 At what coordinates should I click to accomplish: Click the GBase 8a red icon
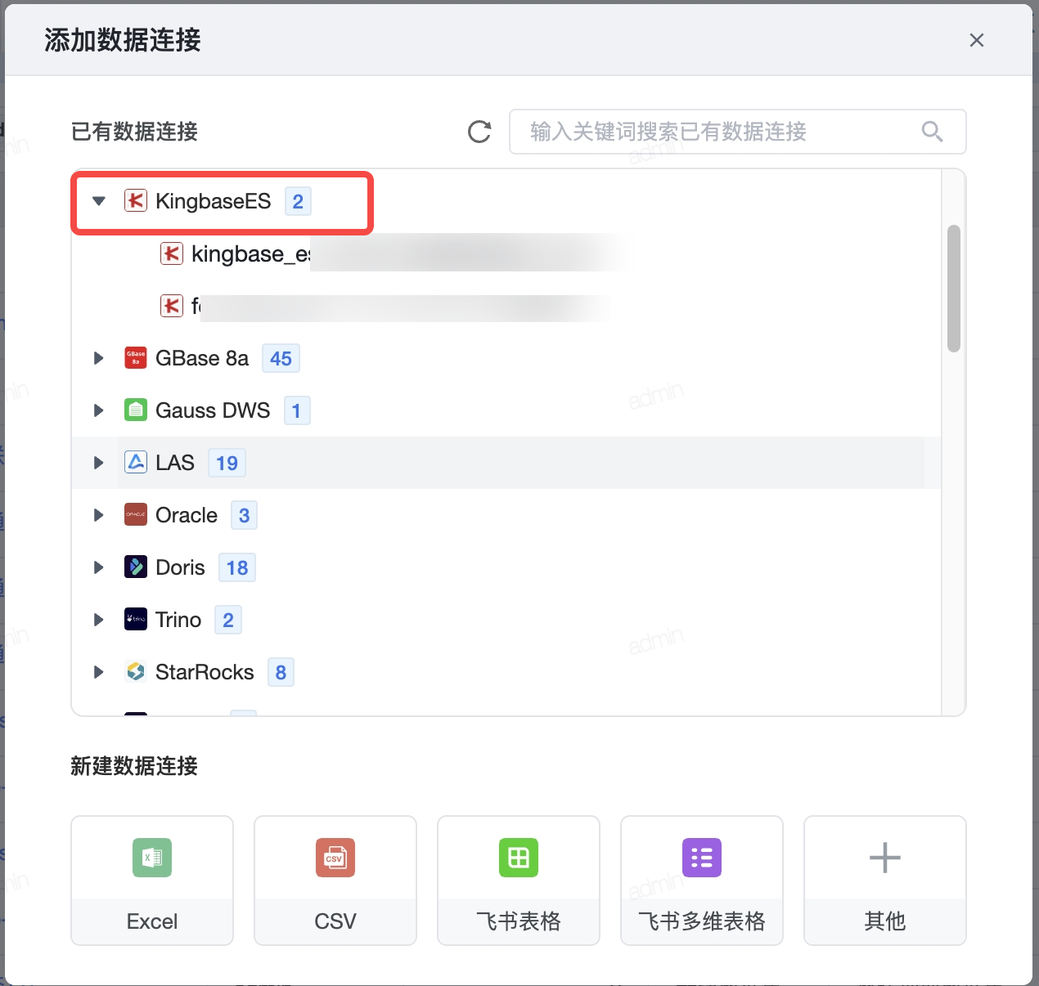[136, 358]
